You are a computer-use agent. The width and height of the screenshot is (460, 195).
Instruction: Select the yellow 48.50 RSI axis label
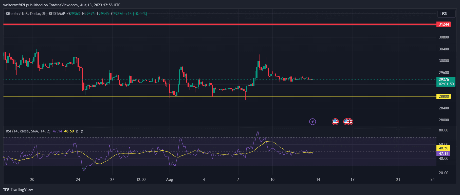point(443,148)
